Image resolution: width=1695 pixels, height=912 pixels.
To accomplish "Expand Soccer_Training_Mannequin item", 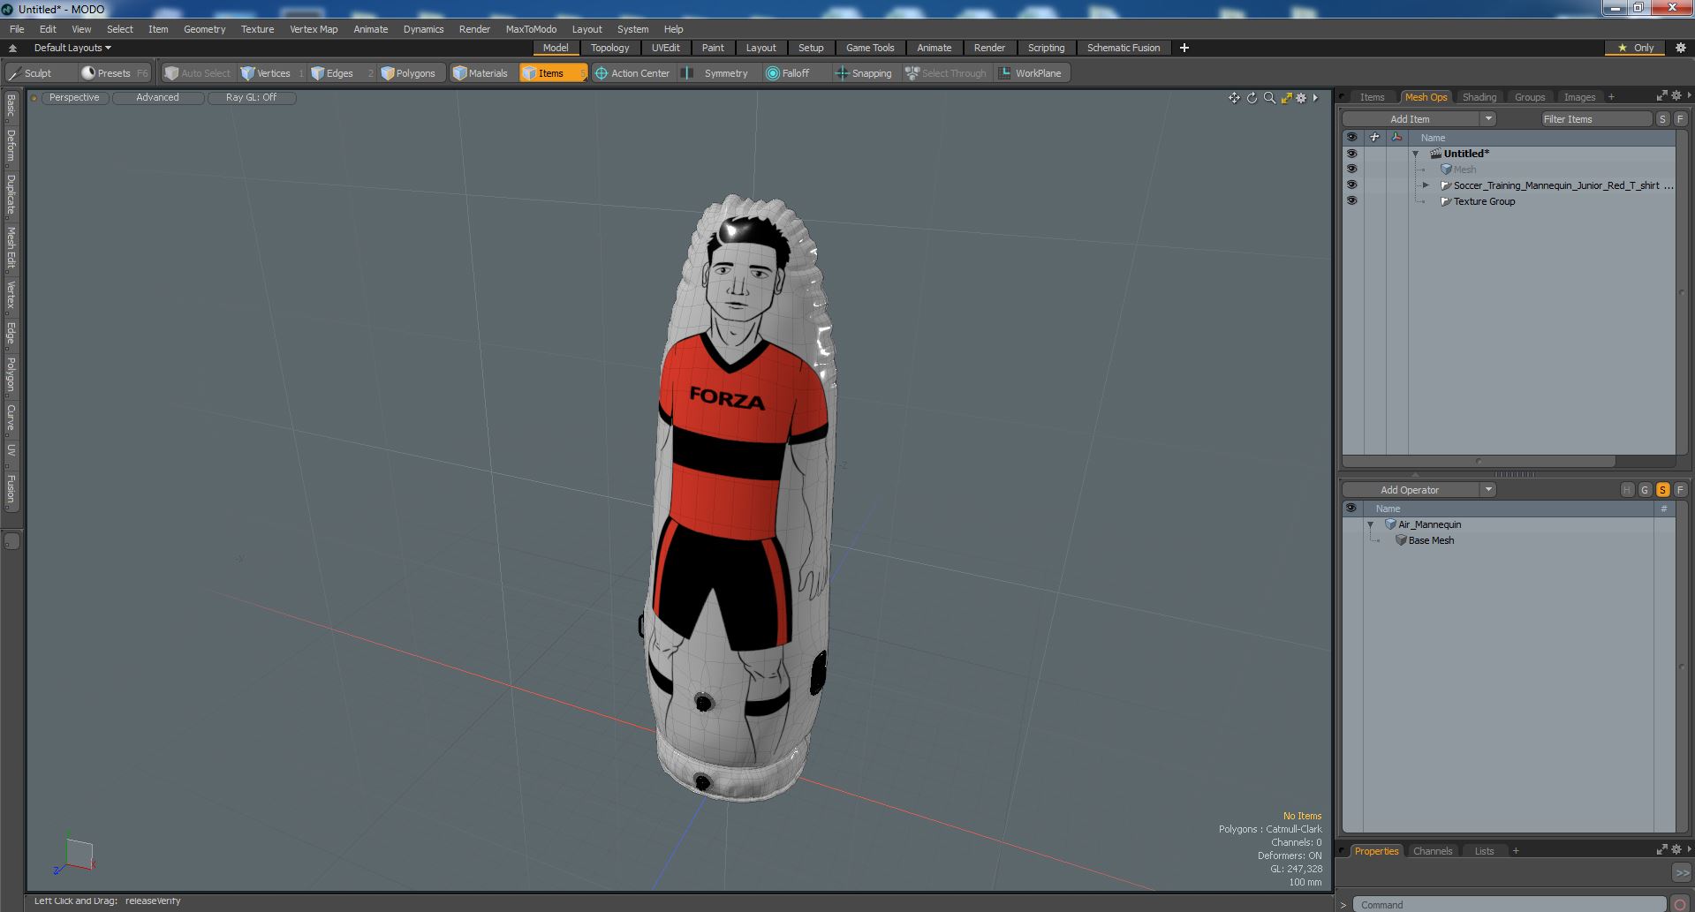I will (1426, 185).
